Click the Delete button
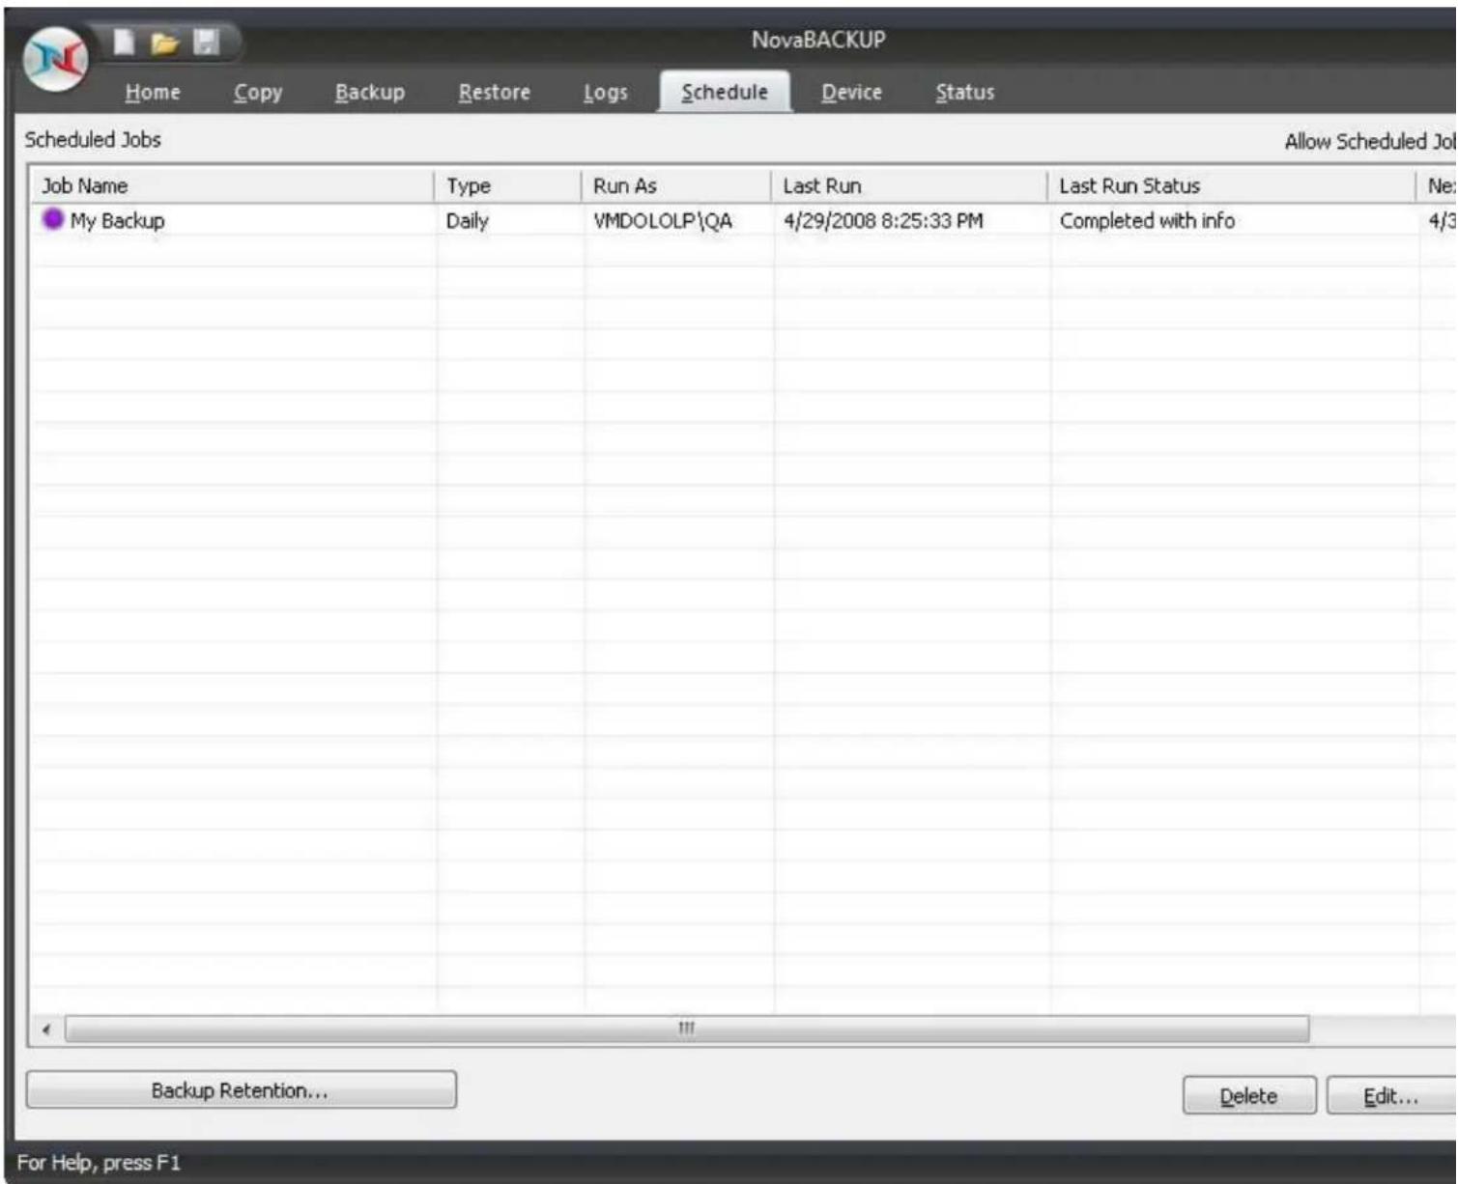This screenshot has height=1184, width=1458. coord(1249,1095)
